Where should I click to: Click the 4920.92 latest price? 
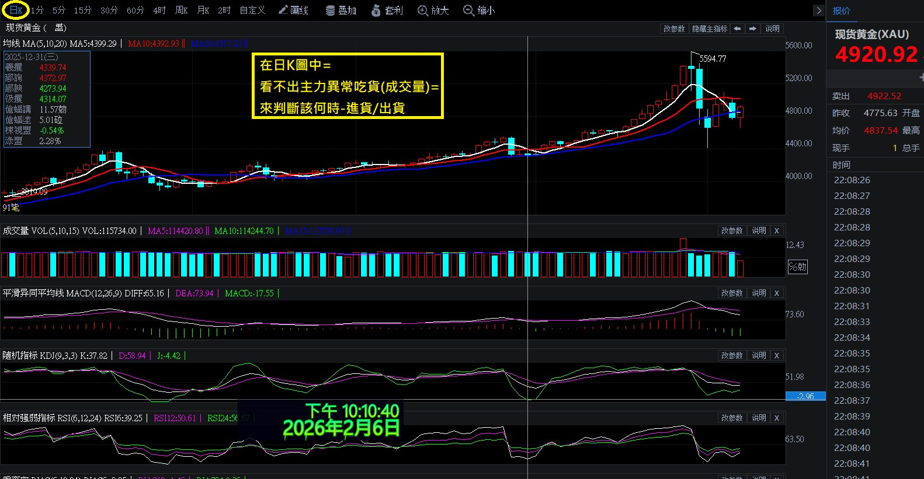coord(876,54)
